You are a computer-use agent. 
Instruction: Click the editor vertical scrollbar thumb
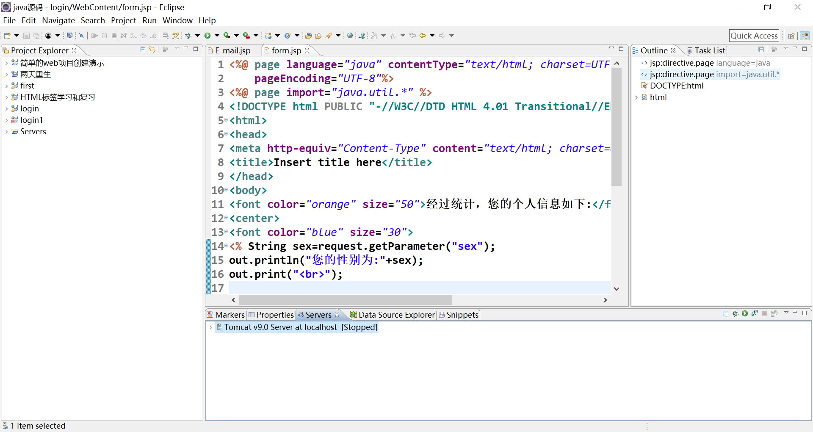coord(617,127)
